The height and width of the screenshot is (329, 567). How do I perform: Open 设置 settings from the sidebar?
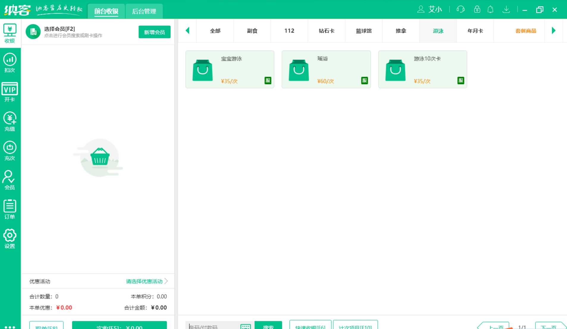pos(10,238)
